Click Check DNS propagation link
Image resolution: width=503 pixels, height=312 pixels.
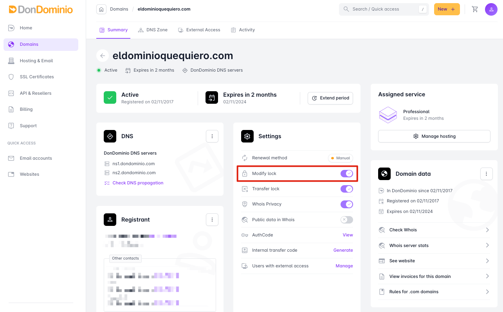click(x=138, y=183)
